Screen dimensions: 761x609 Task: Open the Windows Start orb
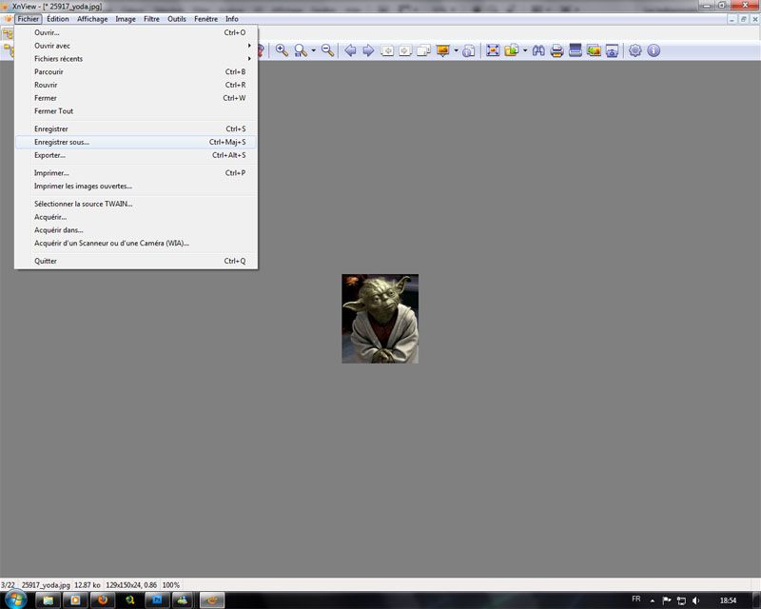[15, 599]
